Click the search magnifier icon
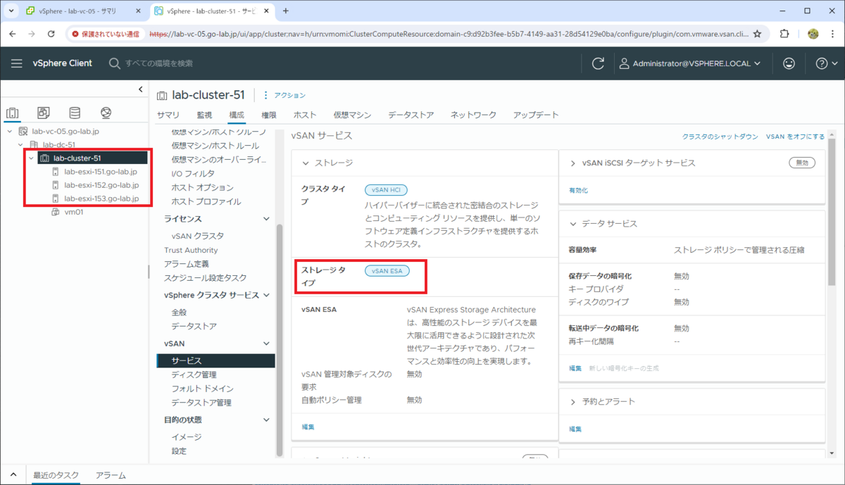The height and width of the screenshot is (485, 845). pyautogui.click(x=115, y=63)
